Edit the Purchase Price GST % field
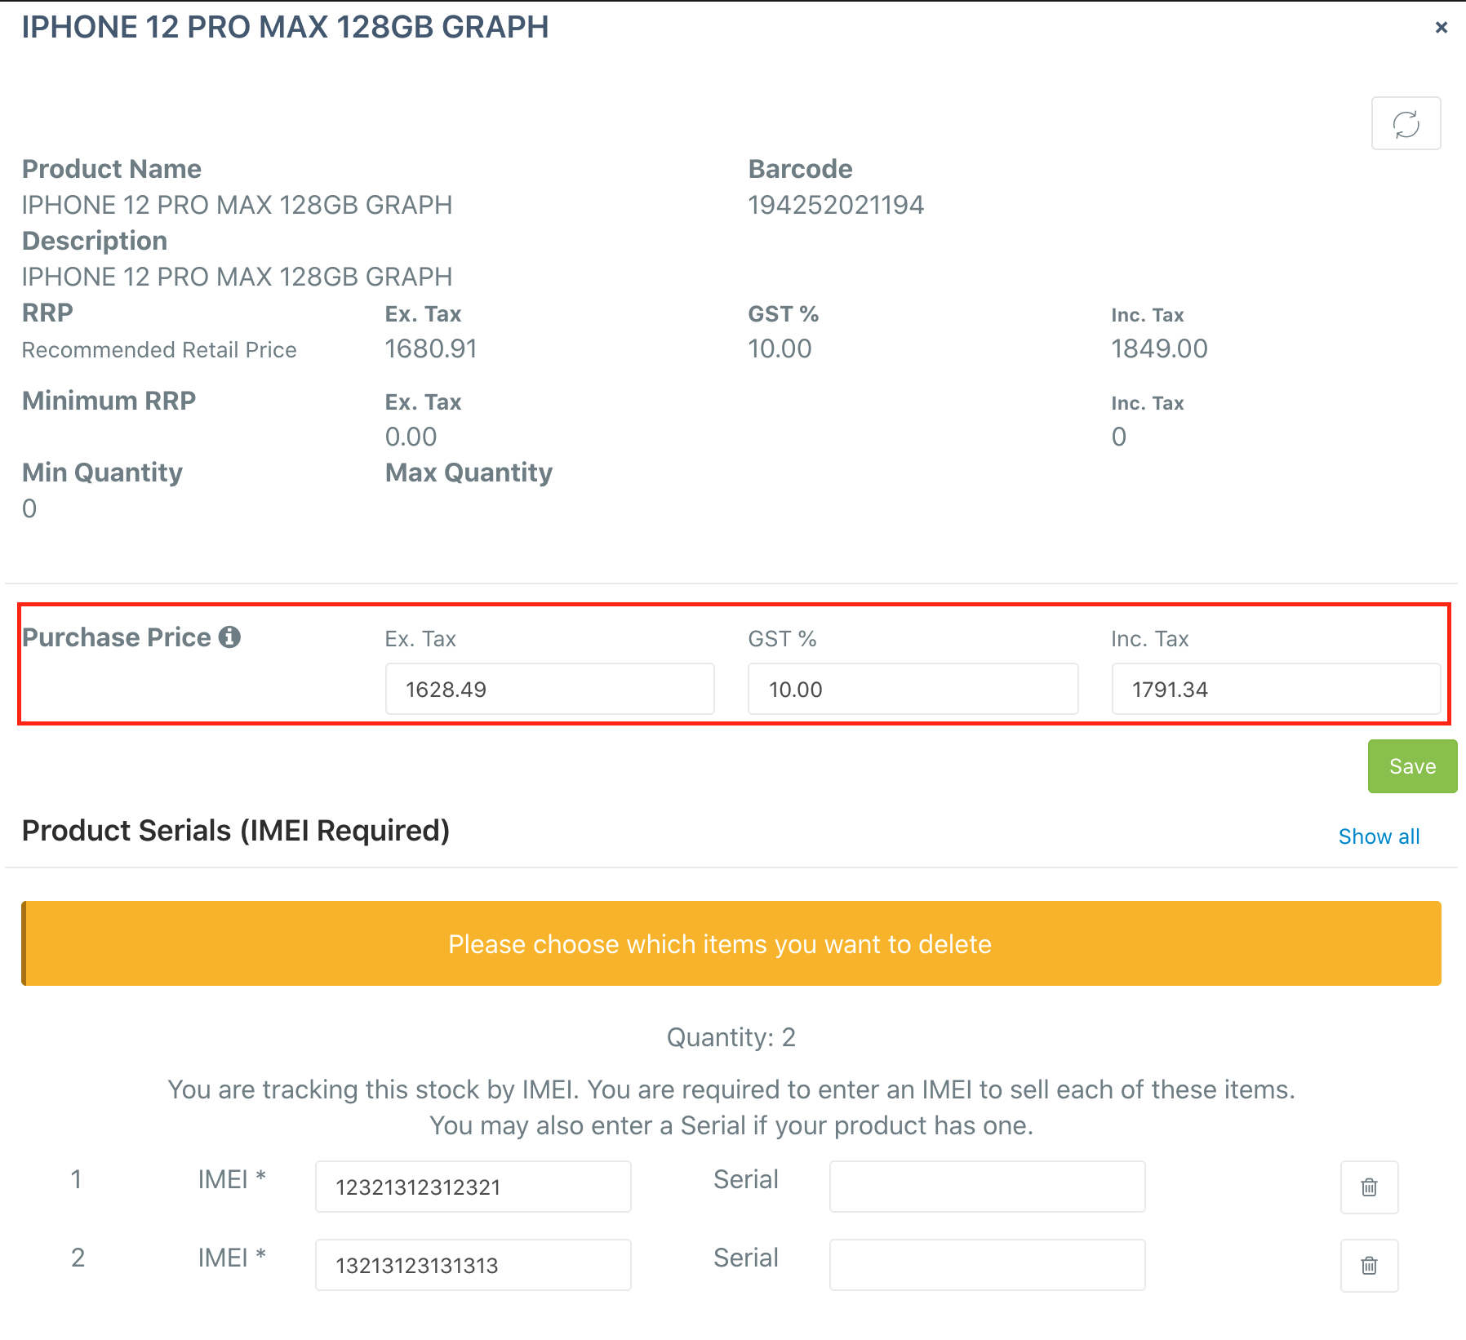Screen dimensions: 1466x1340 [x=913, y=689]
